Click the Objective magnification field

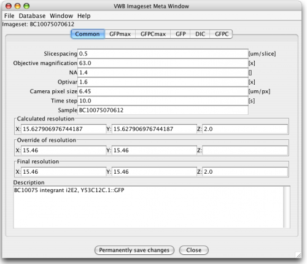163,63
